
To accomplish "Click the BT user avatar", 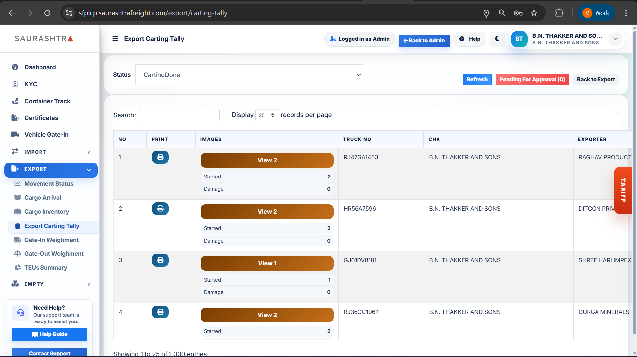I will pyautogui.click(x=519, y=39).
